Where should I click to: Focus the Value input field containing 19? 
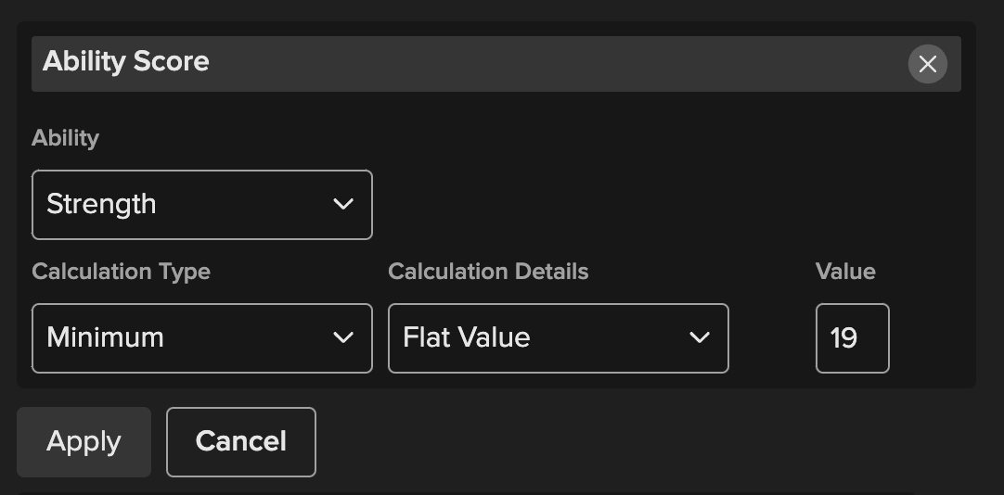coord(852,337)
